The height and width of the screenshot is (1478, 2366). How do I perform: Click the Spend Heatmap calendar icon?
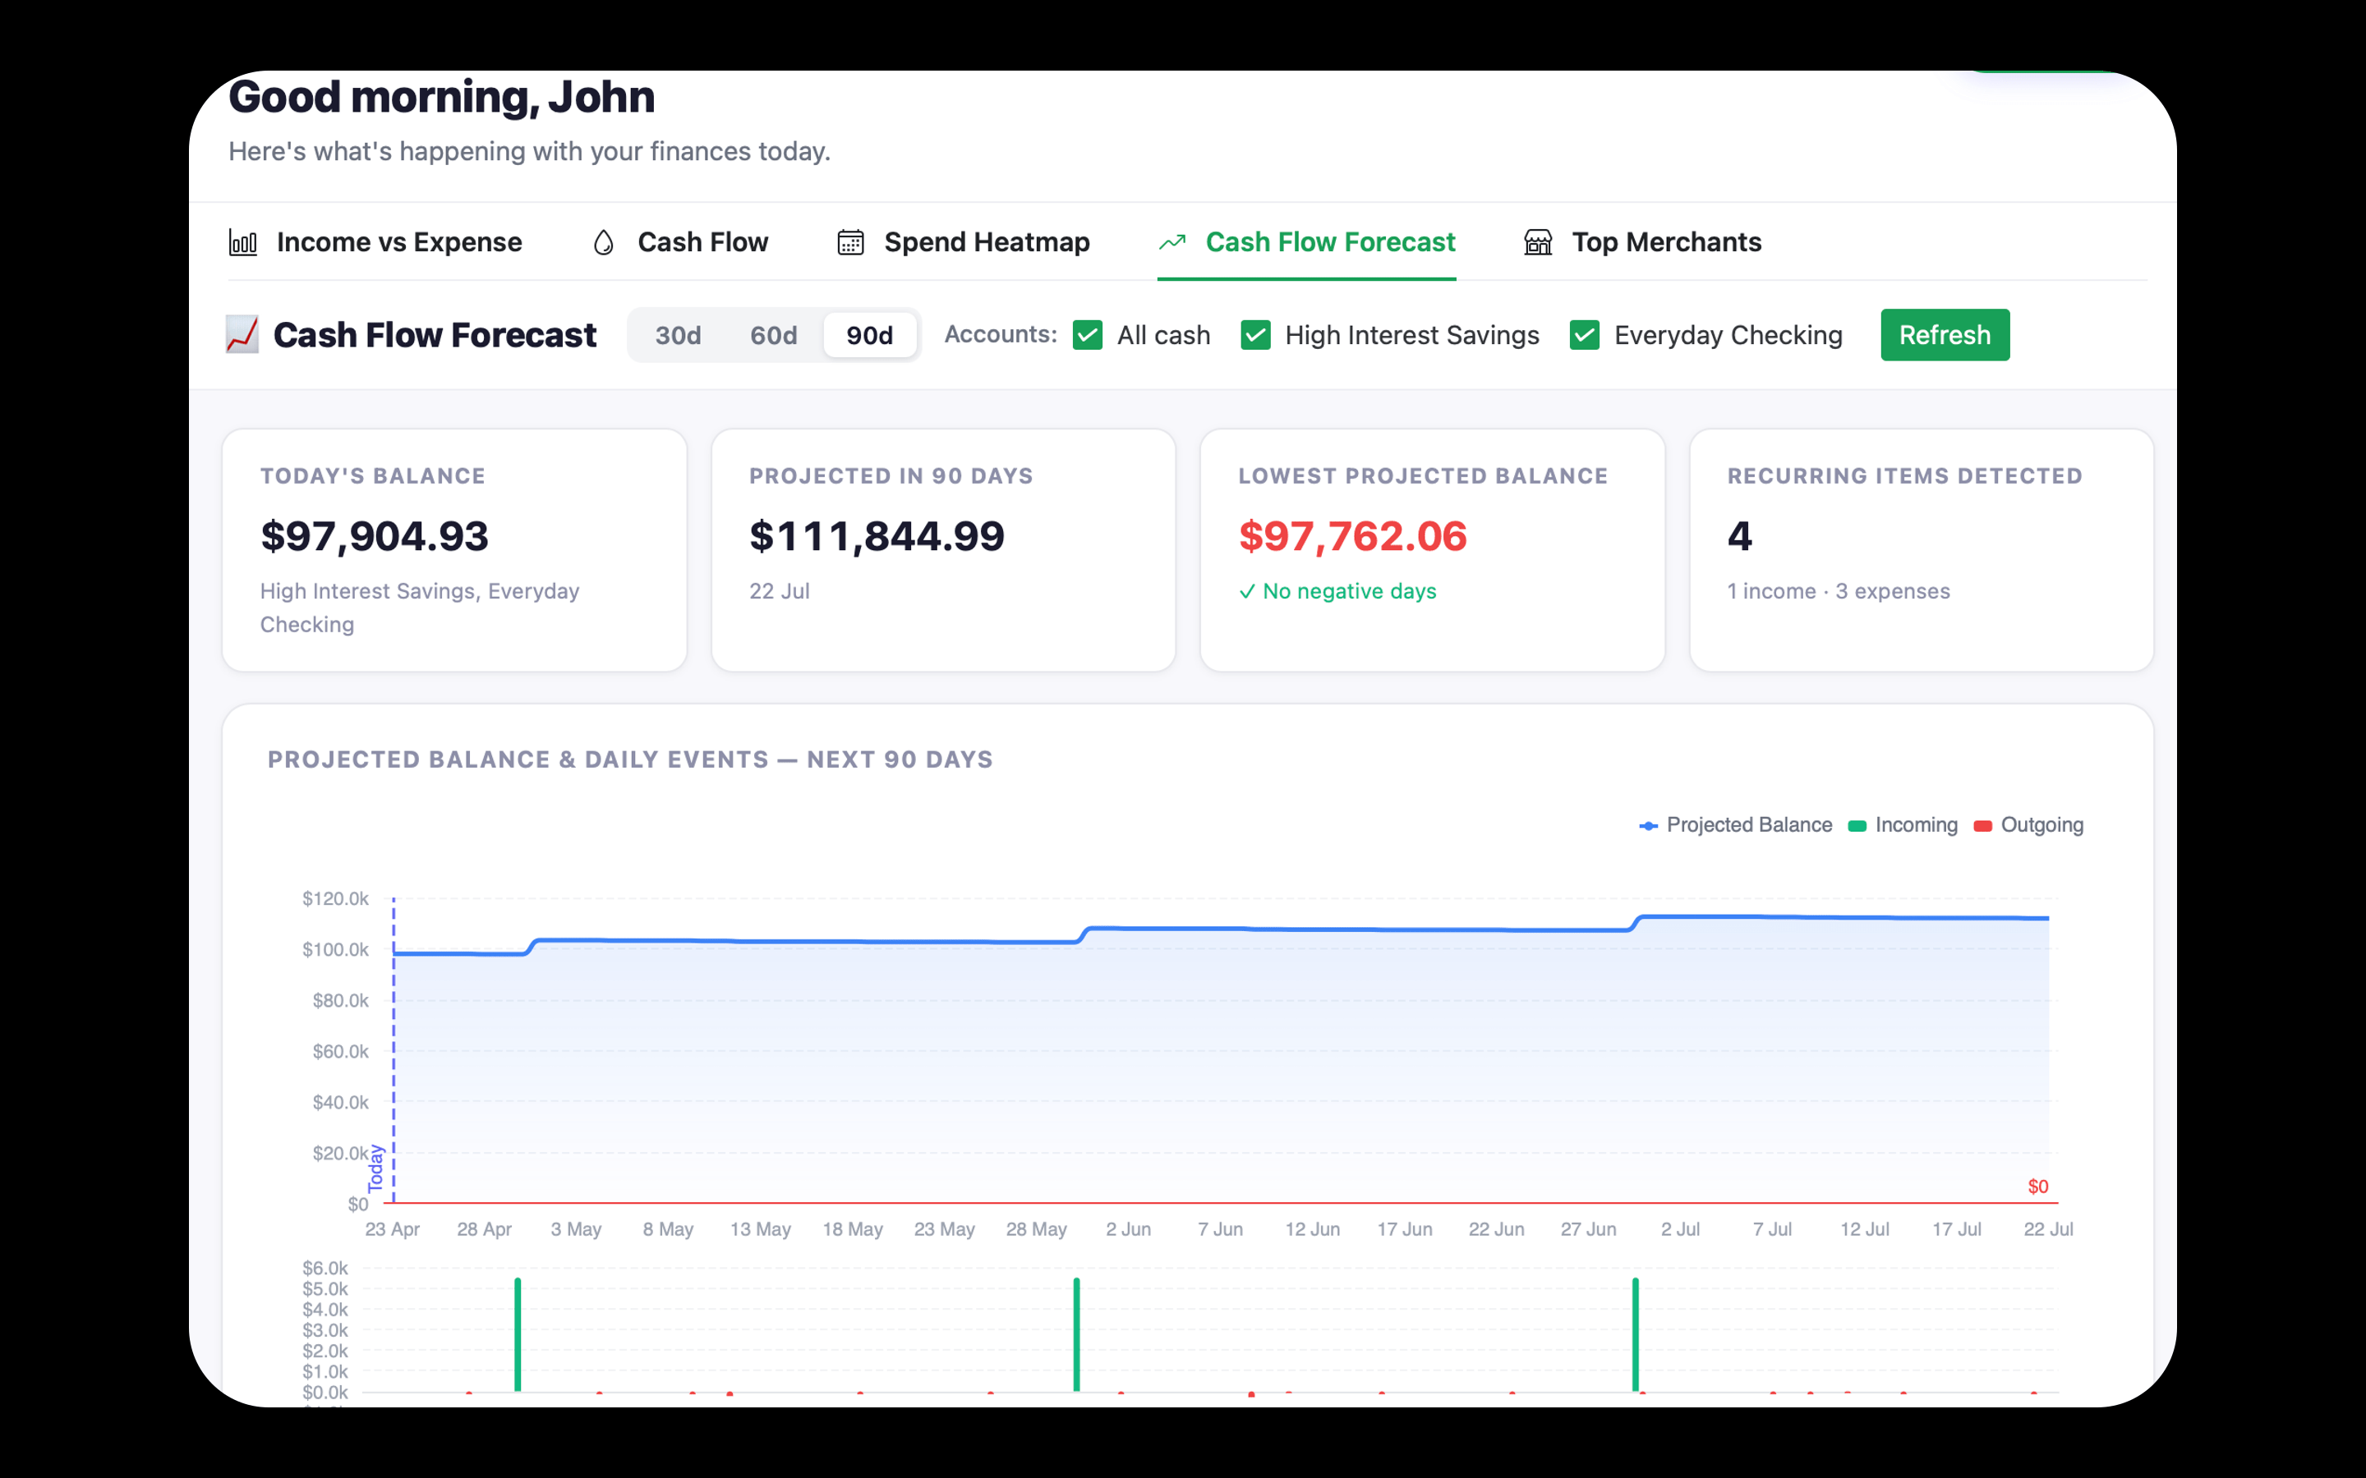coord(849,241)
